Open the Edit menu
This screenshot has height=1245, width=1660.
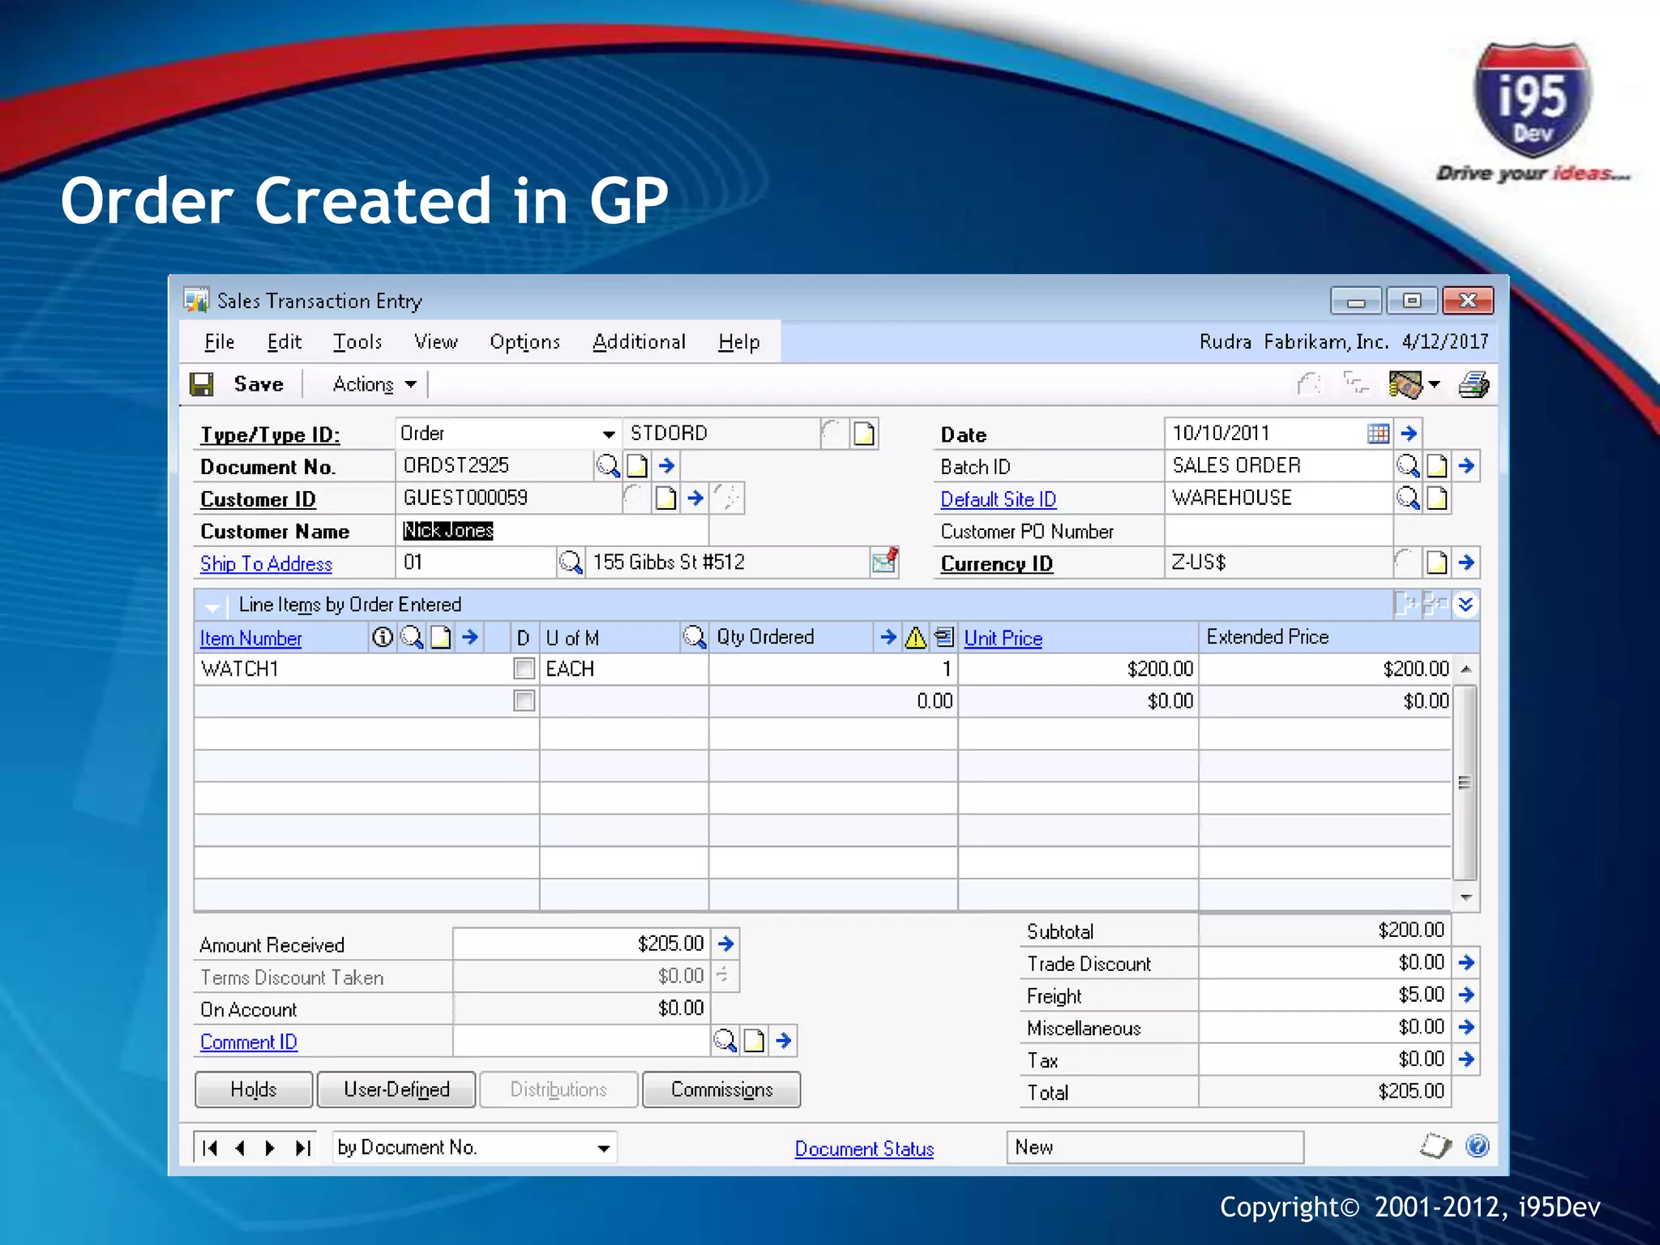click(285, 342)
